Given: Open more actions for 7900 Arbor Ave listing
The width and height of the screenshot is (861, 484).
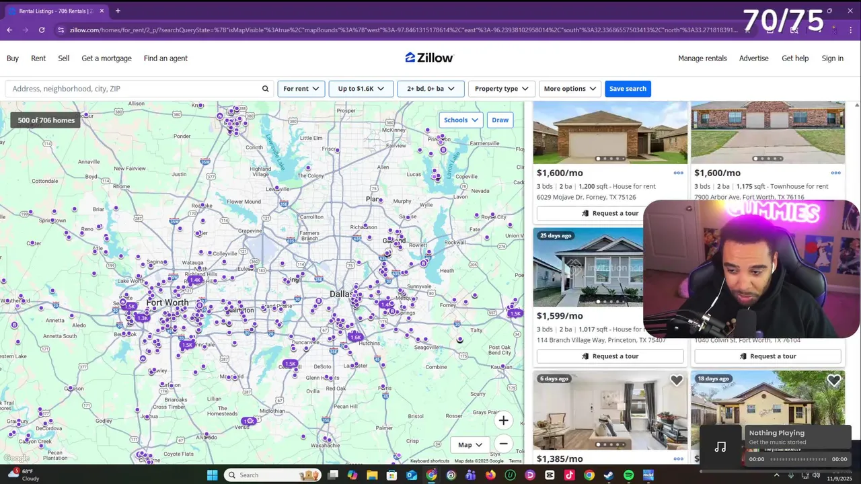Looking at the screenshot, I should (835, 173).
